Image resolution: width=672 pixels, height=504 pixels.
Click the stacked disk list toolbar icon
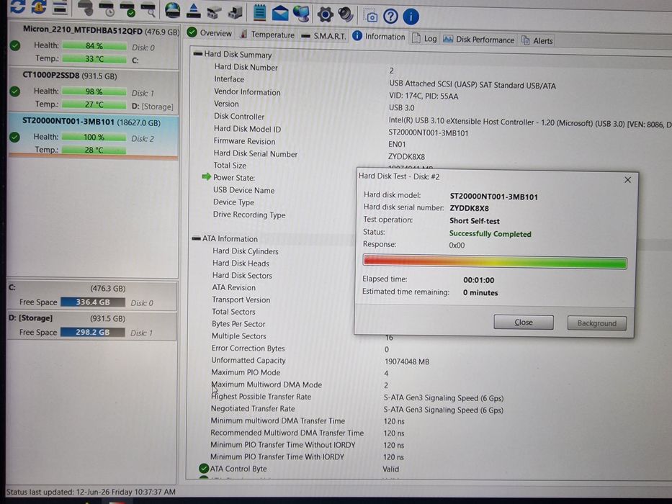tap(60, 7)
